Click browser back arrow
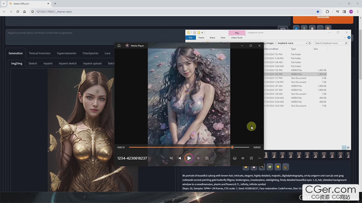362x203 pixels. point(4,11)
